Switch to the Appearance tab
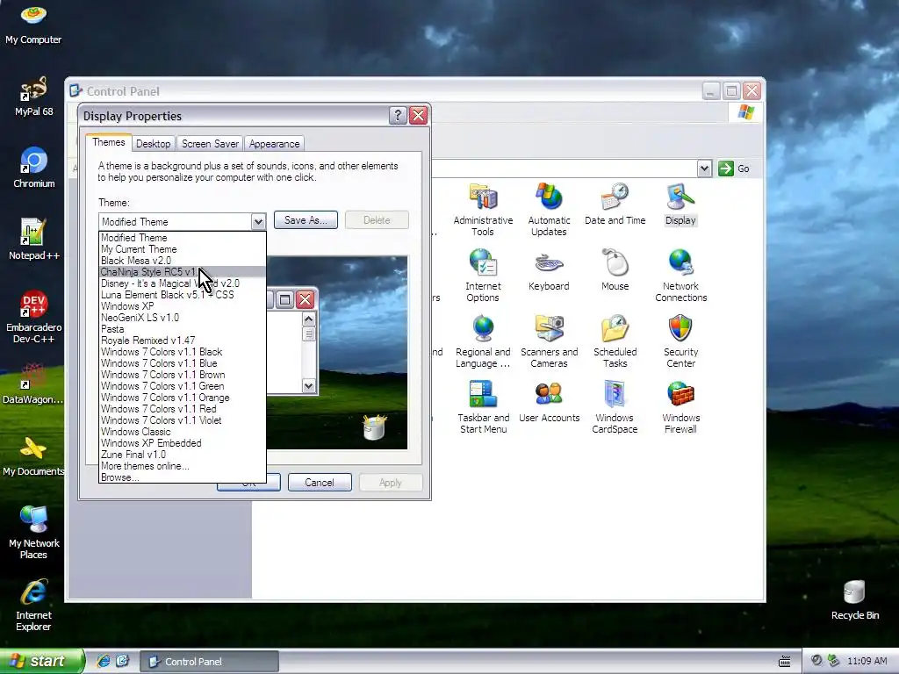The width and height of the screenshot is (899, 674). (274, 144)
